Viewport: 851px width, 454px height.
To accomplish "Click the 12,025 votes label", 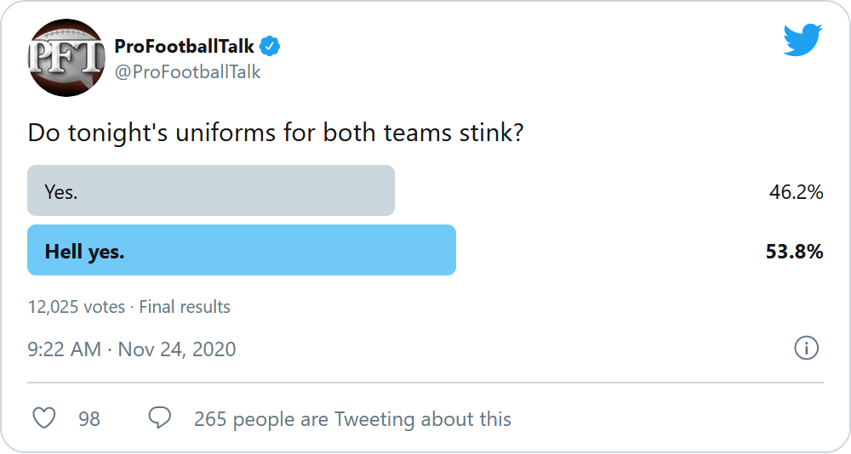I will pos(77,307).
